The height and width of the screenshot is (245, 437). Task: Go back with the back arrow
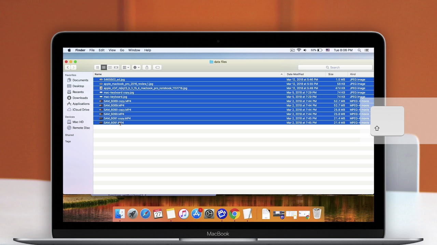point(68,67)
